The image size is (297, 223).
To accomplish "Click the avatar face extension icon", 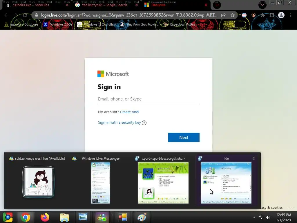I will click(x=253, y=15).
